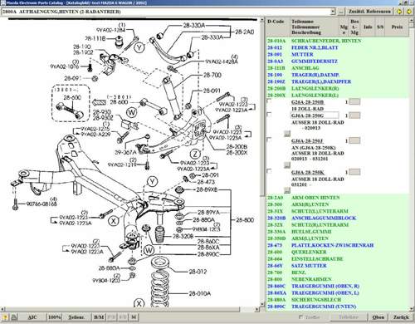The image size is (415, 324).
Task: Select row 28-300 ARM(R),UNTEN
Action: pos(337,204)
